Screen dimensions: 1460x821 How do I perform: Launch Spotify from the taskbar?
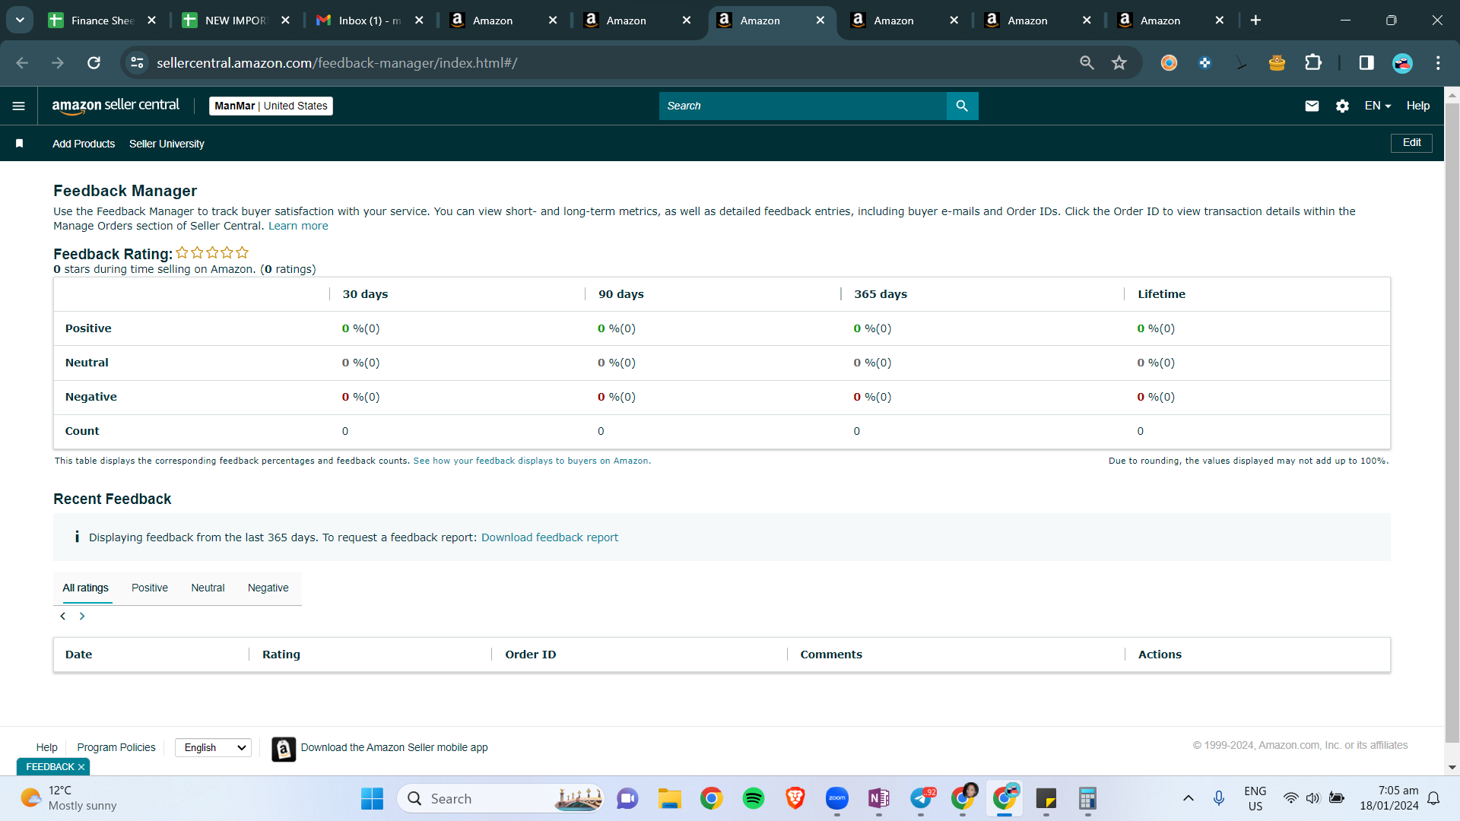[x=754, y=798]
